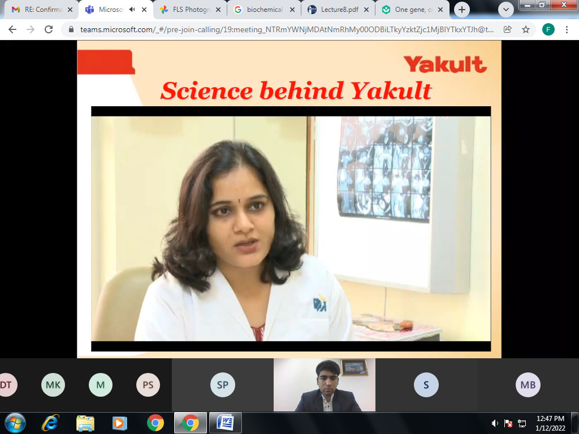Bookmark this page with the star icon
The height and width of the screenshot is (434, 579).
coord(526,29)
